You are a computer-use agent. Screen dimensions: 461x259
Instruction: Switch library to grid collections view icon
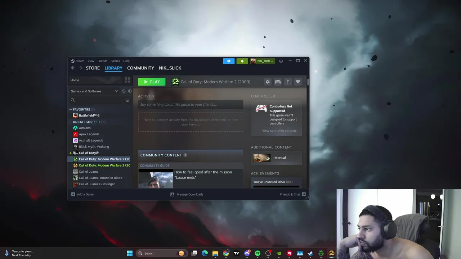[x=127, y=80]
